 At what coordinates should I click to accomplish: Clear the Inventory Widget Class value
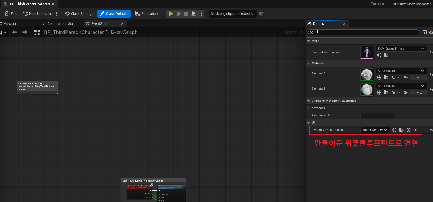415,130
